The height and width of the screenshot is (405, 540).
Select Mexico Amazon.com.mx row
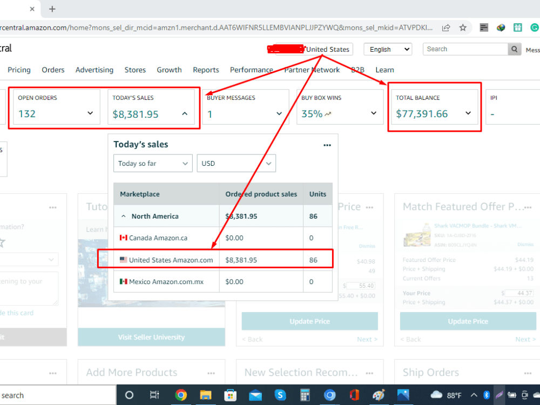point(223,282)
